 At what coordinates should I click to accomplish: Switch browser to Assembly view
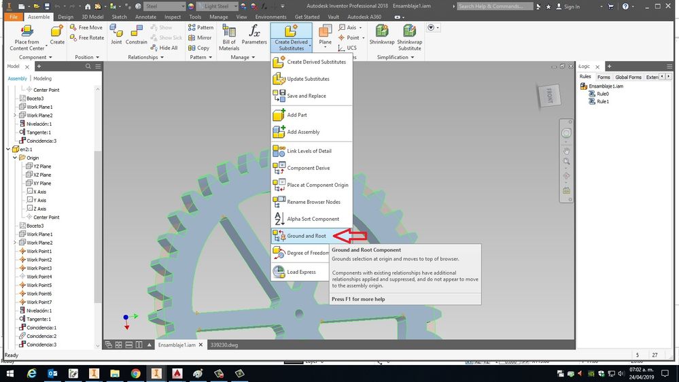click(17, 78)
